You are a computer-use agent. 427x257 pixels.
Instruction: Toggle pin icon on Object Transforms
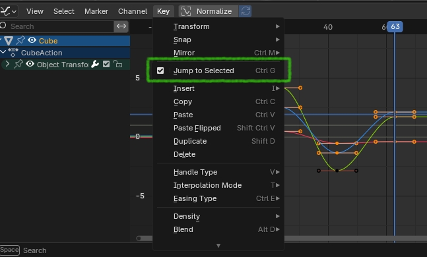point(18,64)
